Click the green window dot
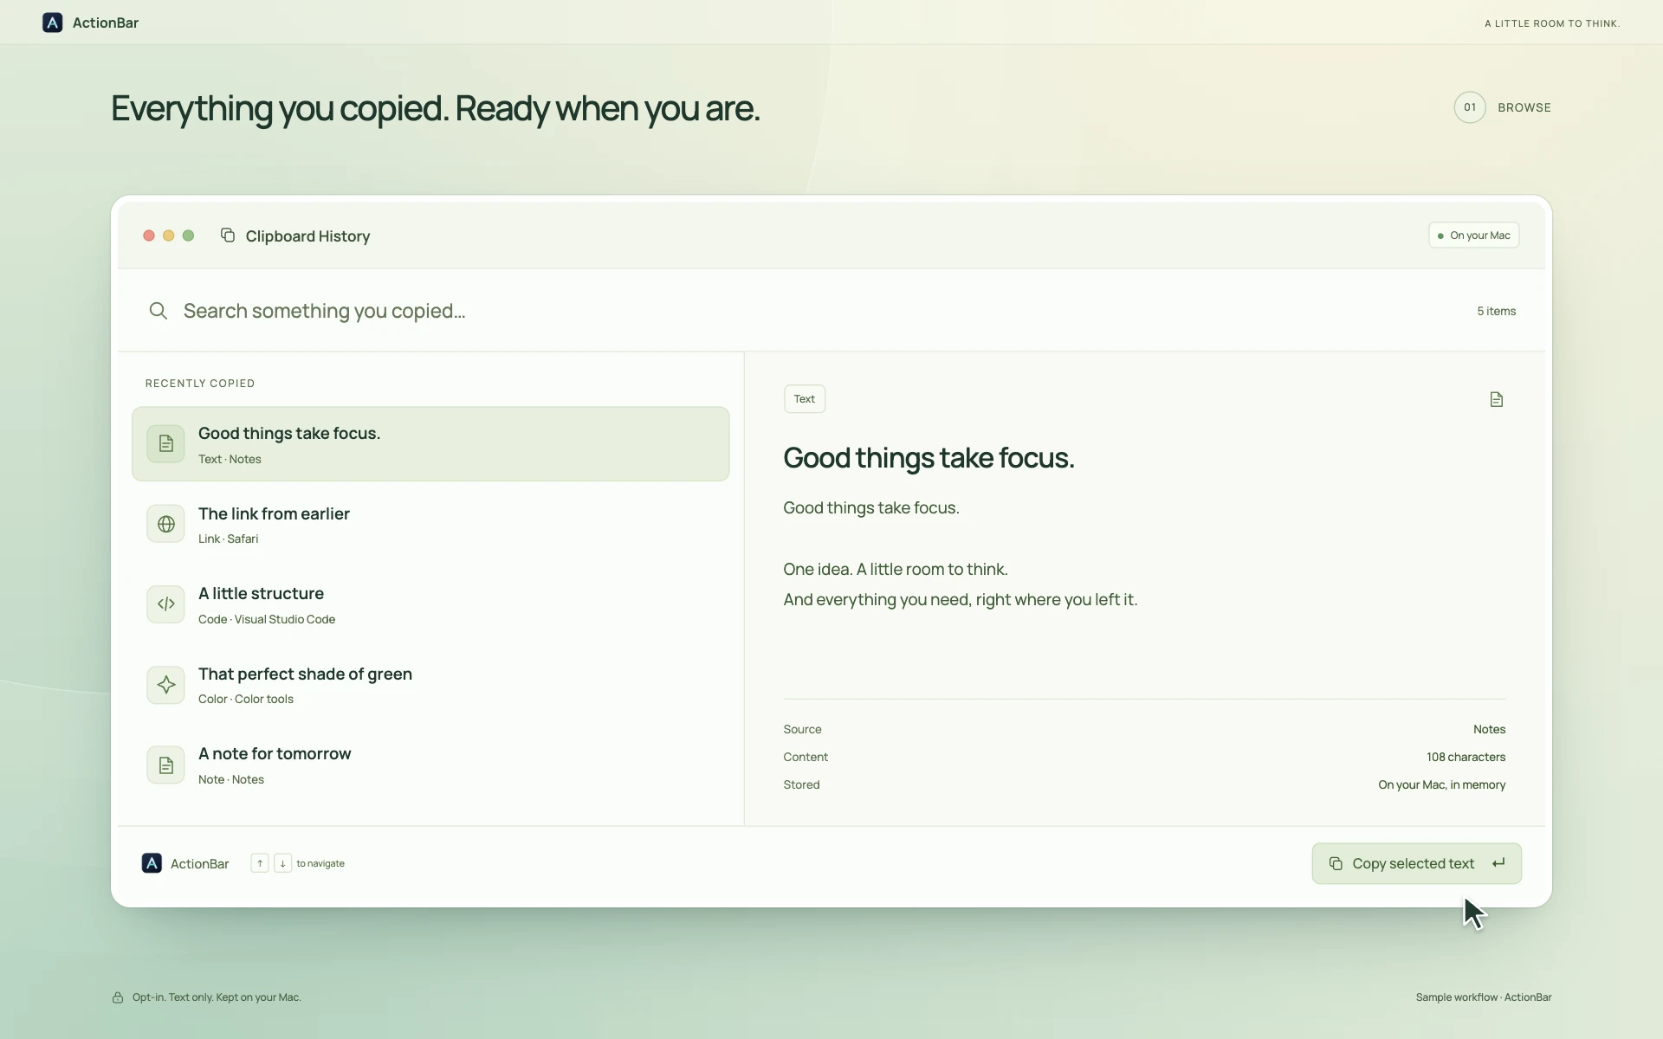 point(188,236)
